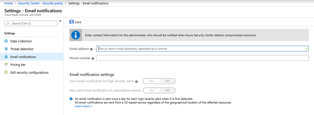
Task: Click the Data Collection gear icon
Action: (6, 41)
